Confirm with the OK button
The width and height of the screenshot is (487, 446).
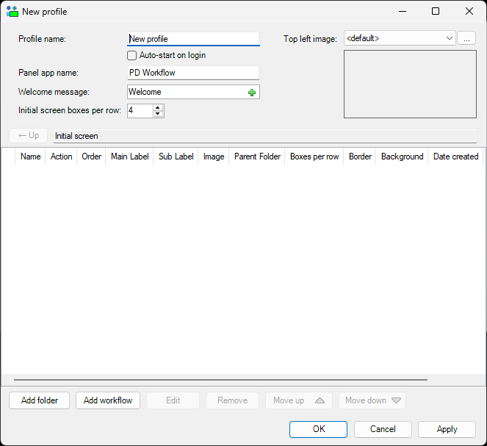click(x=318, y=429)
